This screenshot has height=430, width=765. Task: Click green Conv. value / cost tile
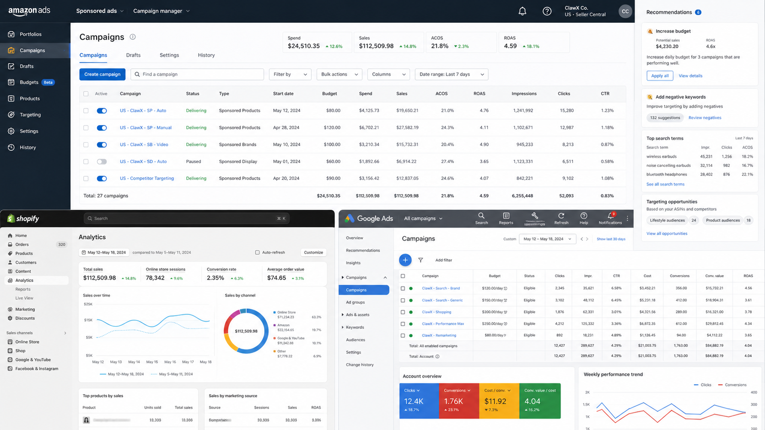pos(540,401)
